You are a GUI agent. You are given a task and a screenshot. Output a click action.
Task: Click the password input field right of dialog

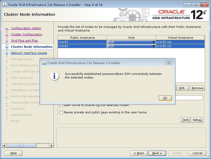tap(189, 98)
